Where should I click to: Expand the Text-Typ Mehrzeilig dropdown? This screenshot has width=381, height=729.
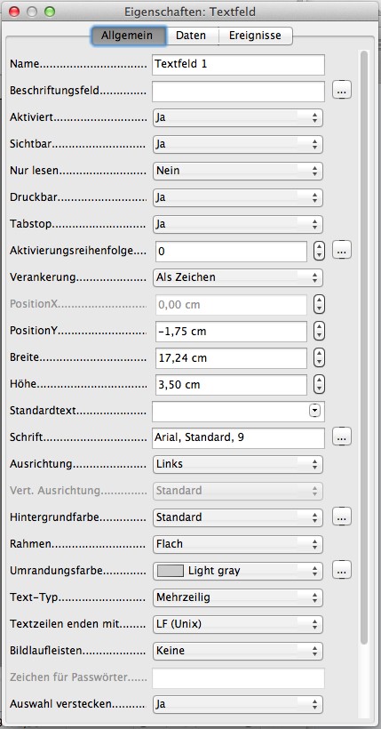point(238,597)
